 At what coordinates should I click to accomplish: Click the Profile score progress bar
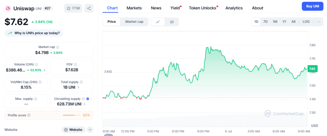72,115
